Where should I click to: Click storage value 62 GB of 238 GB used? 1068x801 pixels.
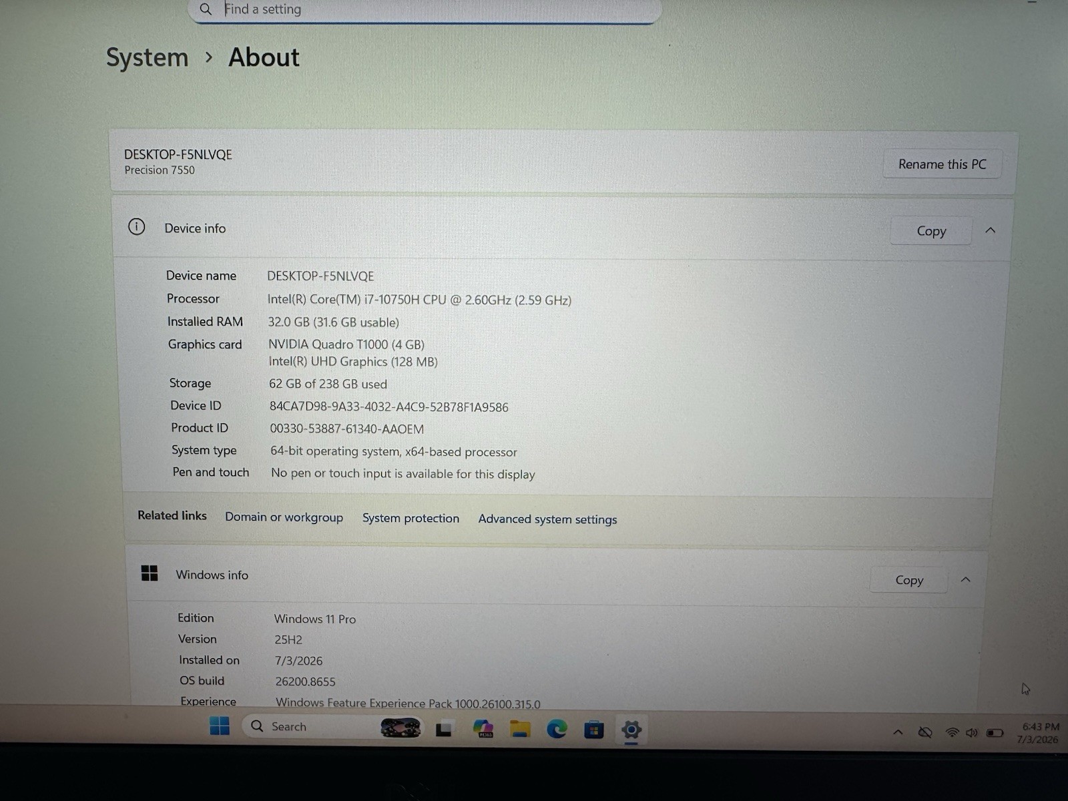click(328, 384)
